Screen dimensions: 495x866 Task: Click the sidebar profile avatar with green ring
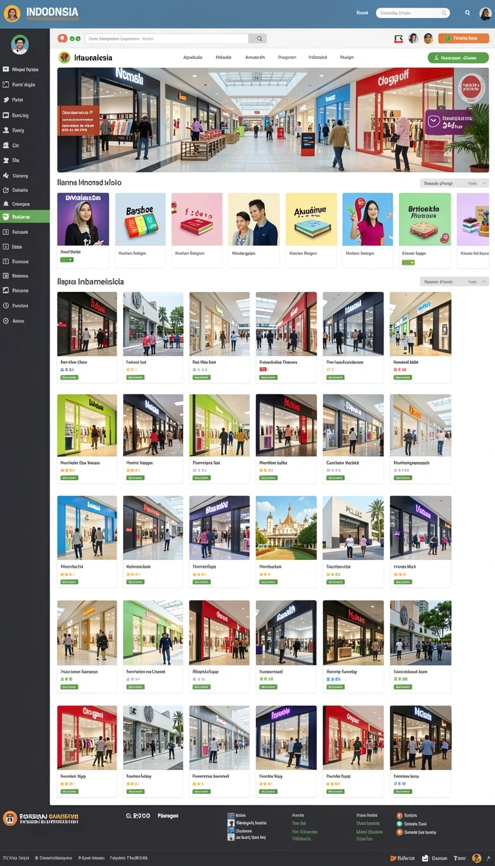click(x=20, y=44)
